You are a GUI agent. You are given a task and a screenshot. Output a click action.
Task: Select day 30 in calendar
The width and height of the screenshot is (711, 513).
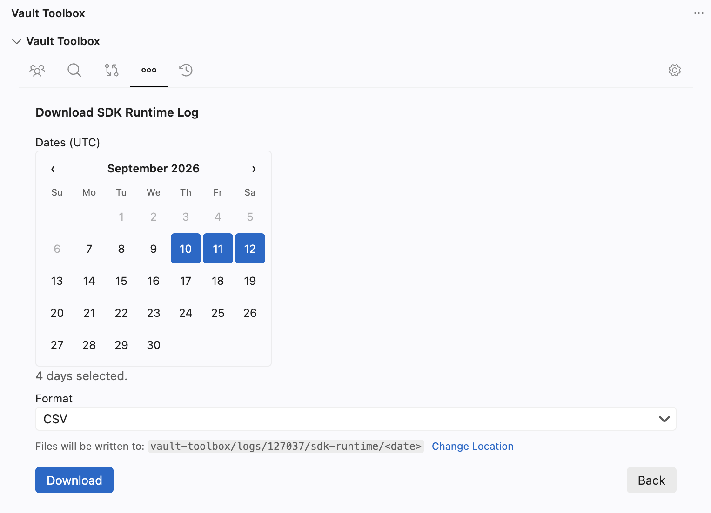coord(154,345)
